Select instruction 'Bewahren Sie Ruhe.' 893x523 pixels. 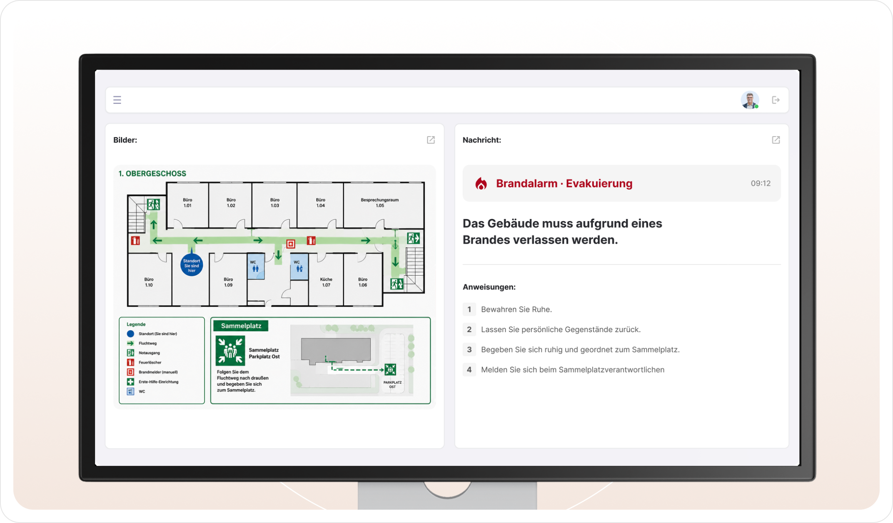pyautogui.click(x=516, y=309)
